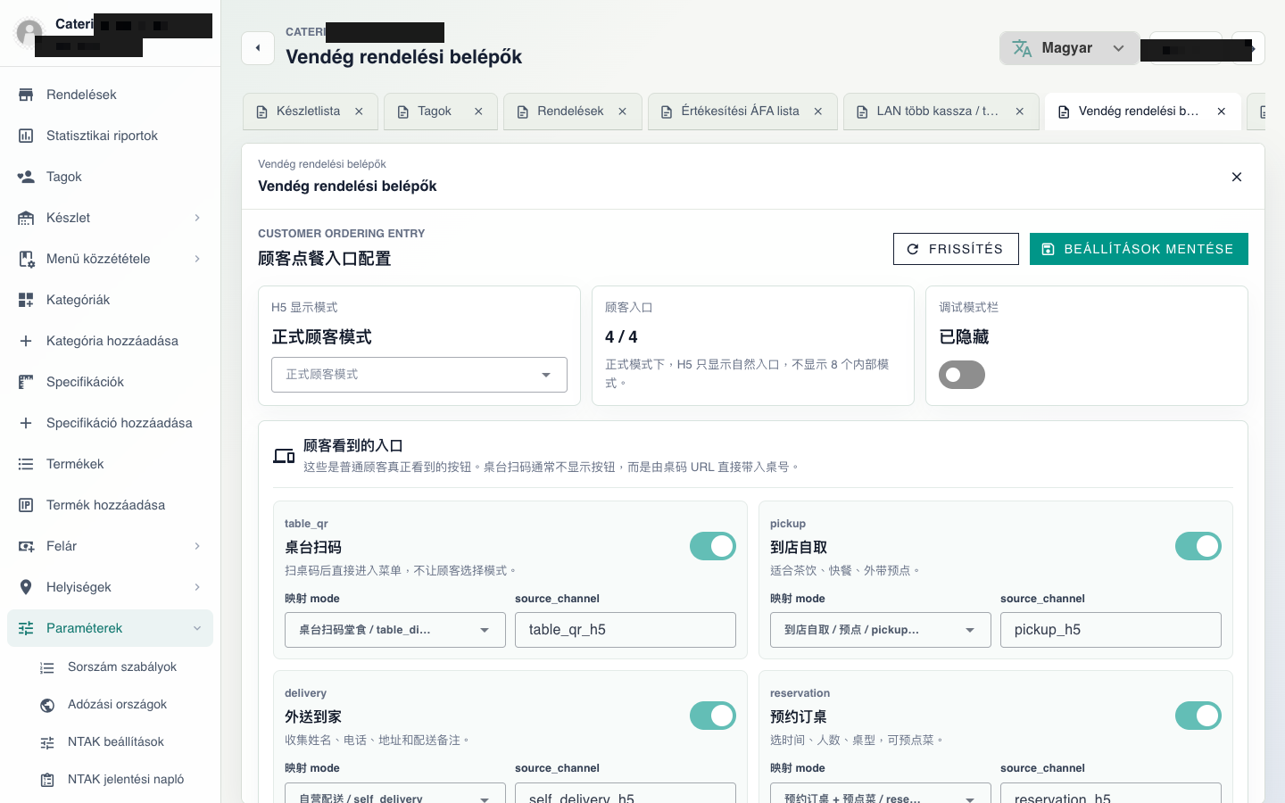Click the Készlet inventory icon
Image resolution: width=1285 pixels, height=803 pixels.
26,218
